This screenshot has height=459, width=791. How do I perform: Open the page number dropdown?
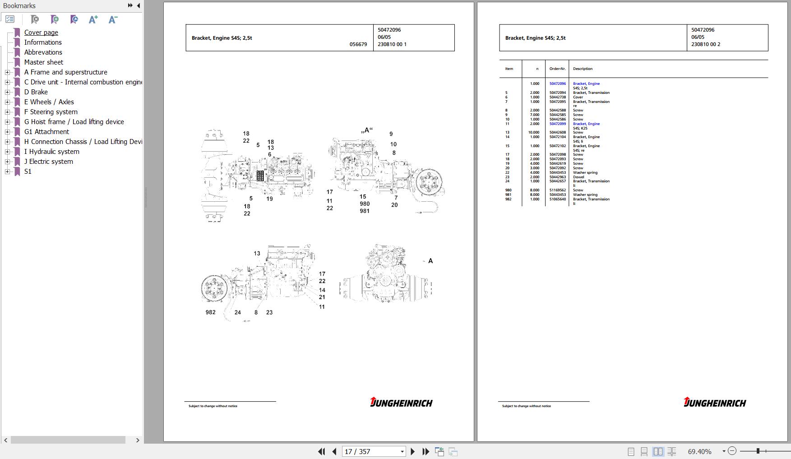(402, 451)
